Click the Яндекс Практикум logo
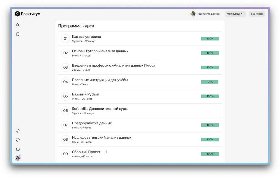 tap(28, 14)
